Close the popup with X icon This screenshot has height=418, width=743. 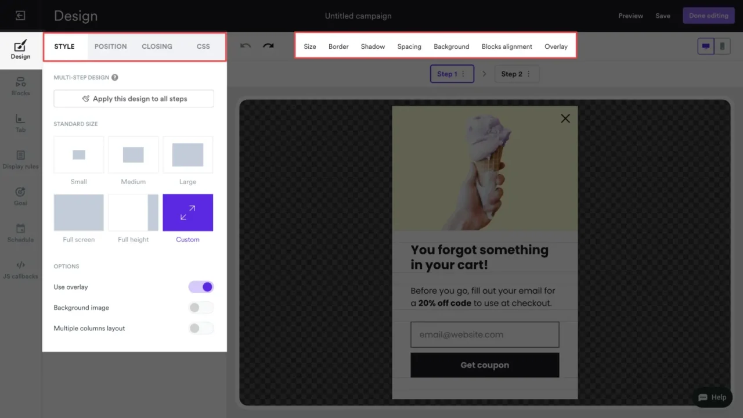tap(565, 118)
